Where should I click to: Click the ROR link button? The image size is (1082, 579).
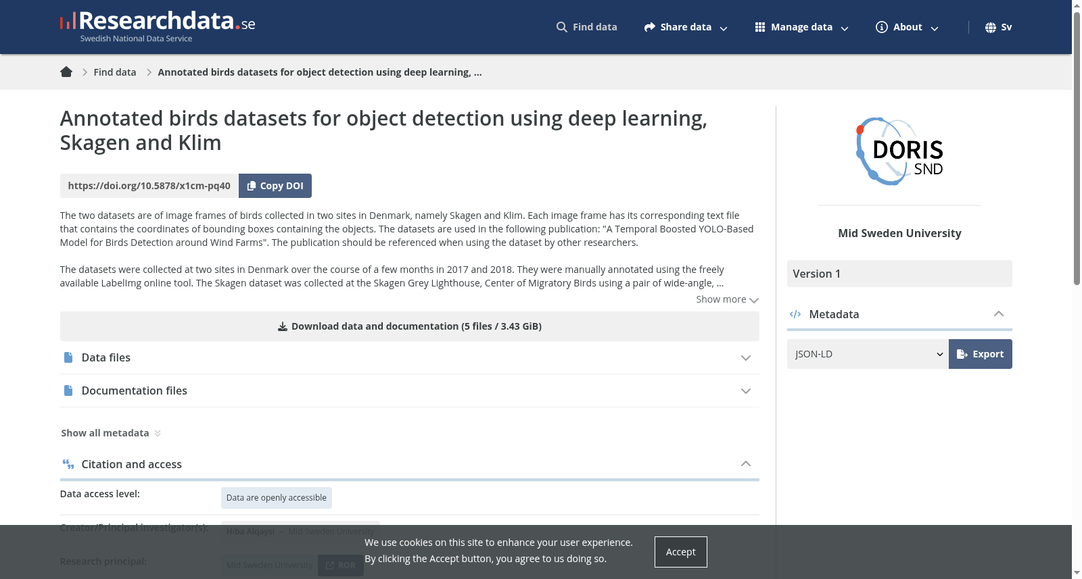340,565
